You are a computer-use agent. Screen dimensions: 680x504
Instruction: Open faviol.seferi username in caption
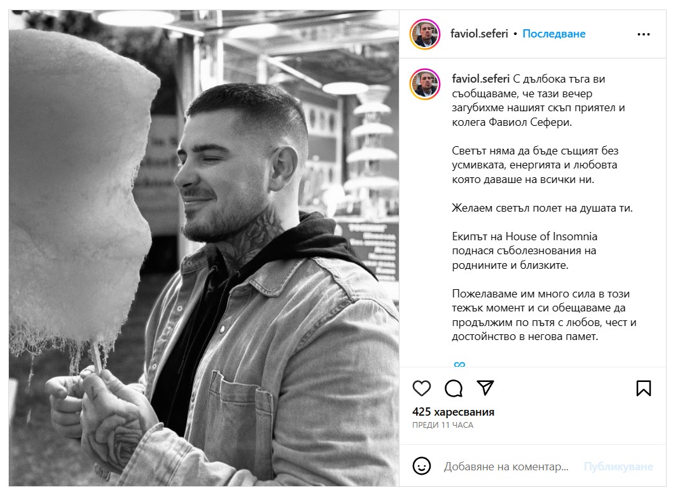[480, 79]
